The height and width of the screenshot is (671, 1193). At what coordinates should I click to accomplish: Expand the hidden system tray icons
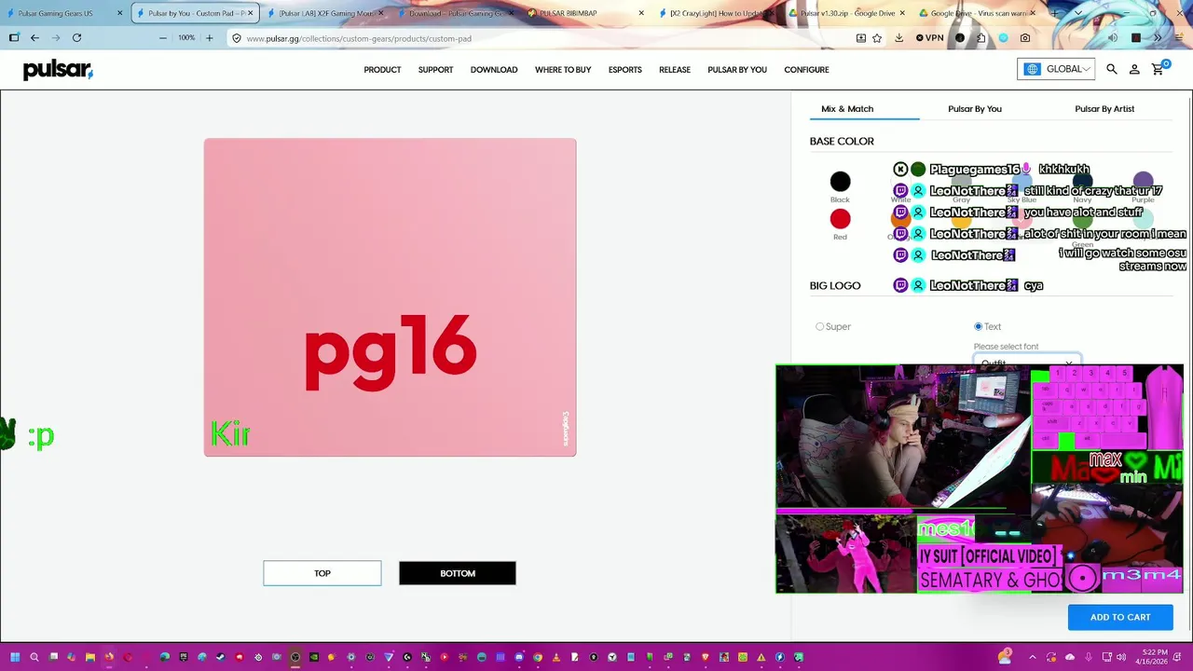(1033, 657)
